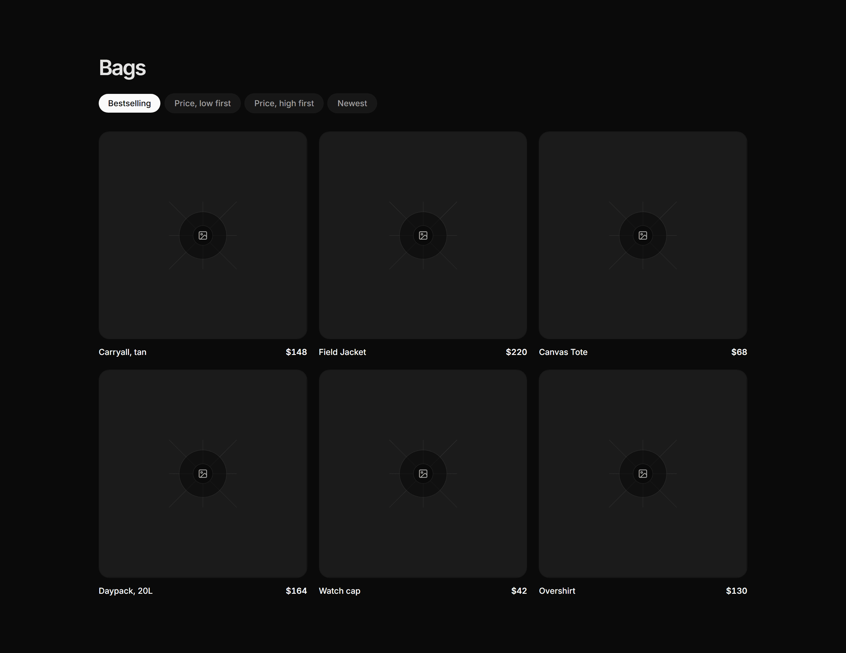Click the $130 price

736,591
